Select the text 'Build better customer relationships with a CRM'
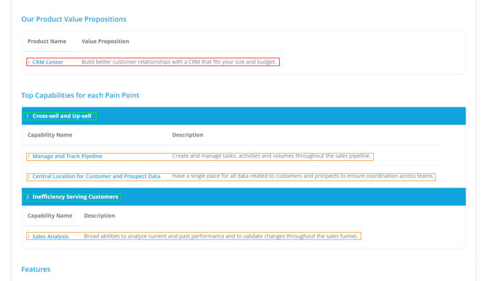This screenshot has height=281, width=499. click(140, 62)
